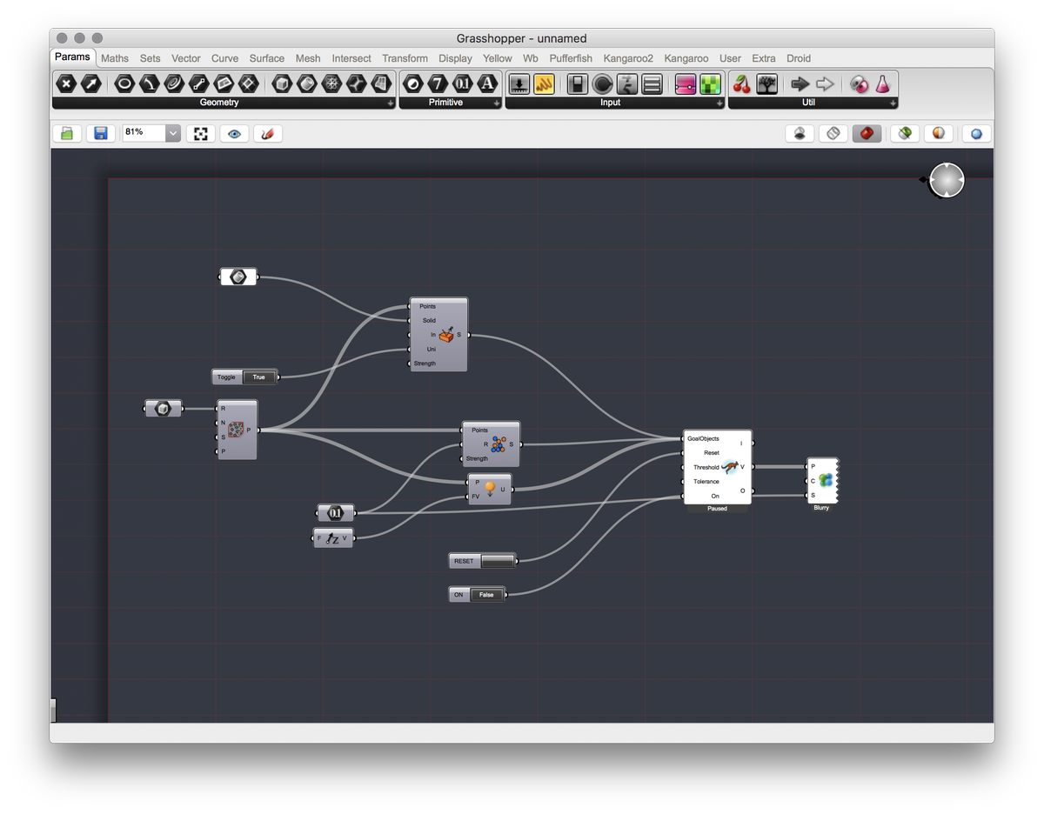This screenshot has width=1044, height=814.
Task: Turn off document preview
Action: click(x=800, y=133)
